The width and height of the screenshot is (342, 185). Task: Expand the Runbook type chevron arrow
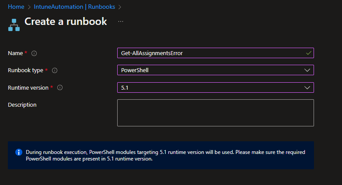(307, 70)
